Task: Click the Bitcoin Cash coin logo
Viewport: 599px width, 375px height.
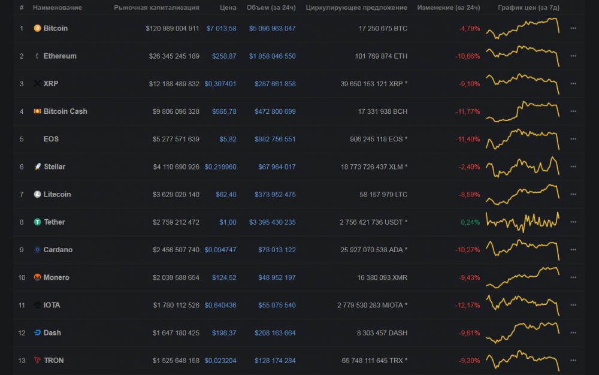Action: 37,111
